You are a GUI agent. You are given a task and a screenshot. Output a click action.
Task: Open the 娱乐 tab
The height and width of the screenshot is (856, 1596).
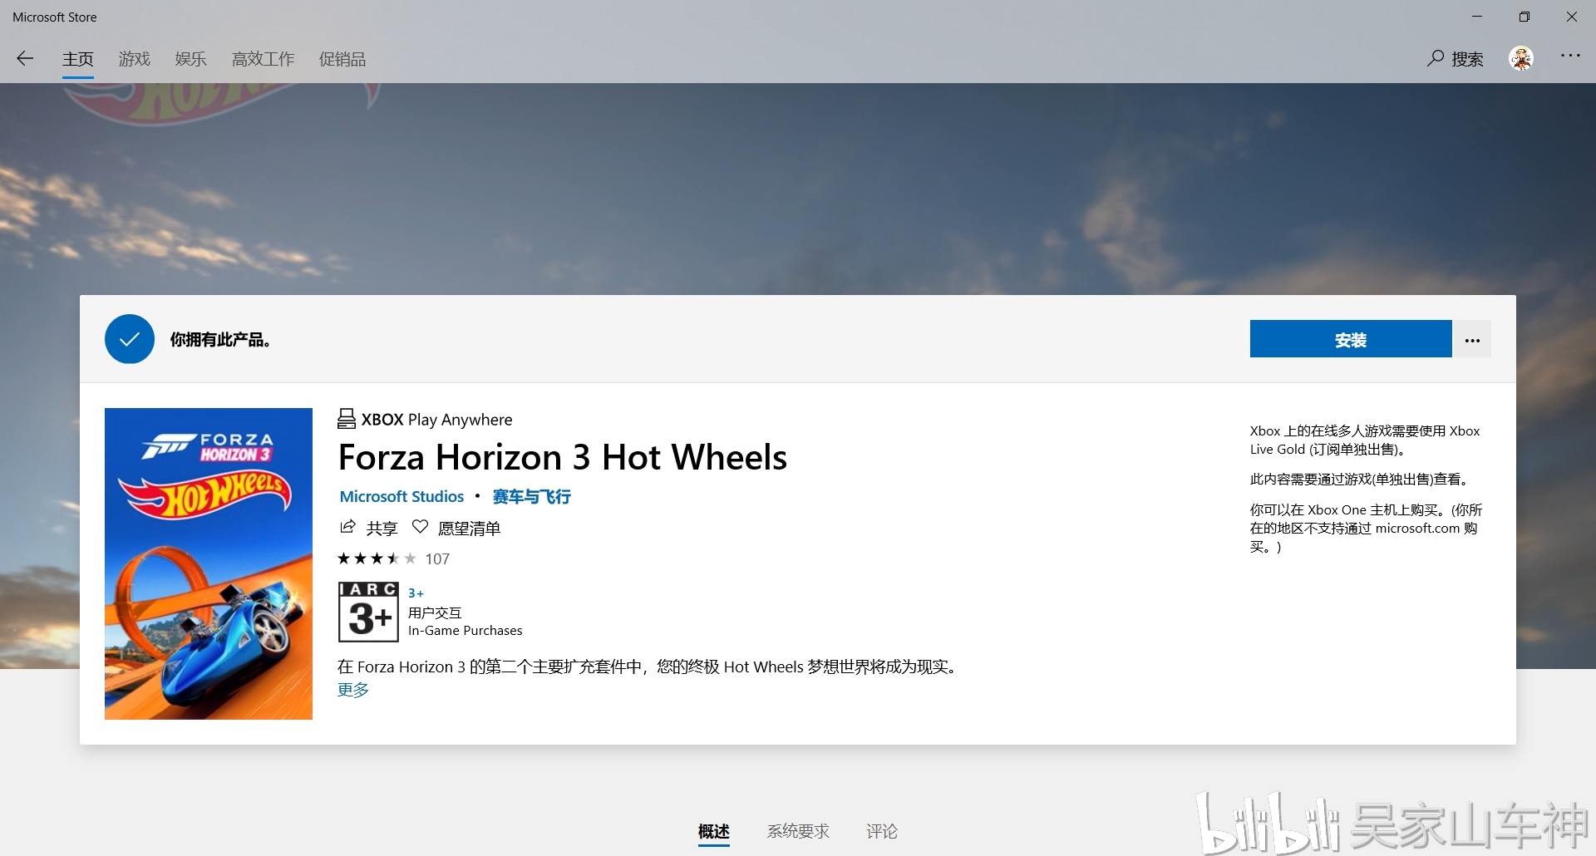(190, 59)
